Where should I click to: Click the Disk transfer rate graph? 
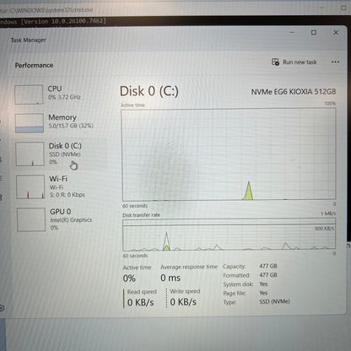pos(229,235)
